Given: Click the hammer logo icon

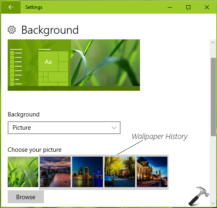Looking at the screenshot, I should (199, 196).
